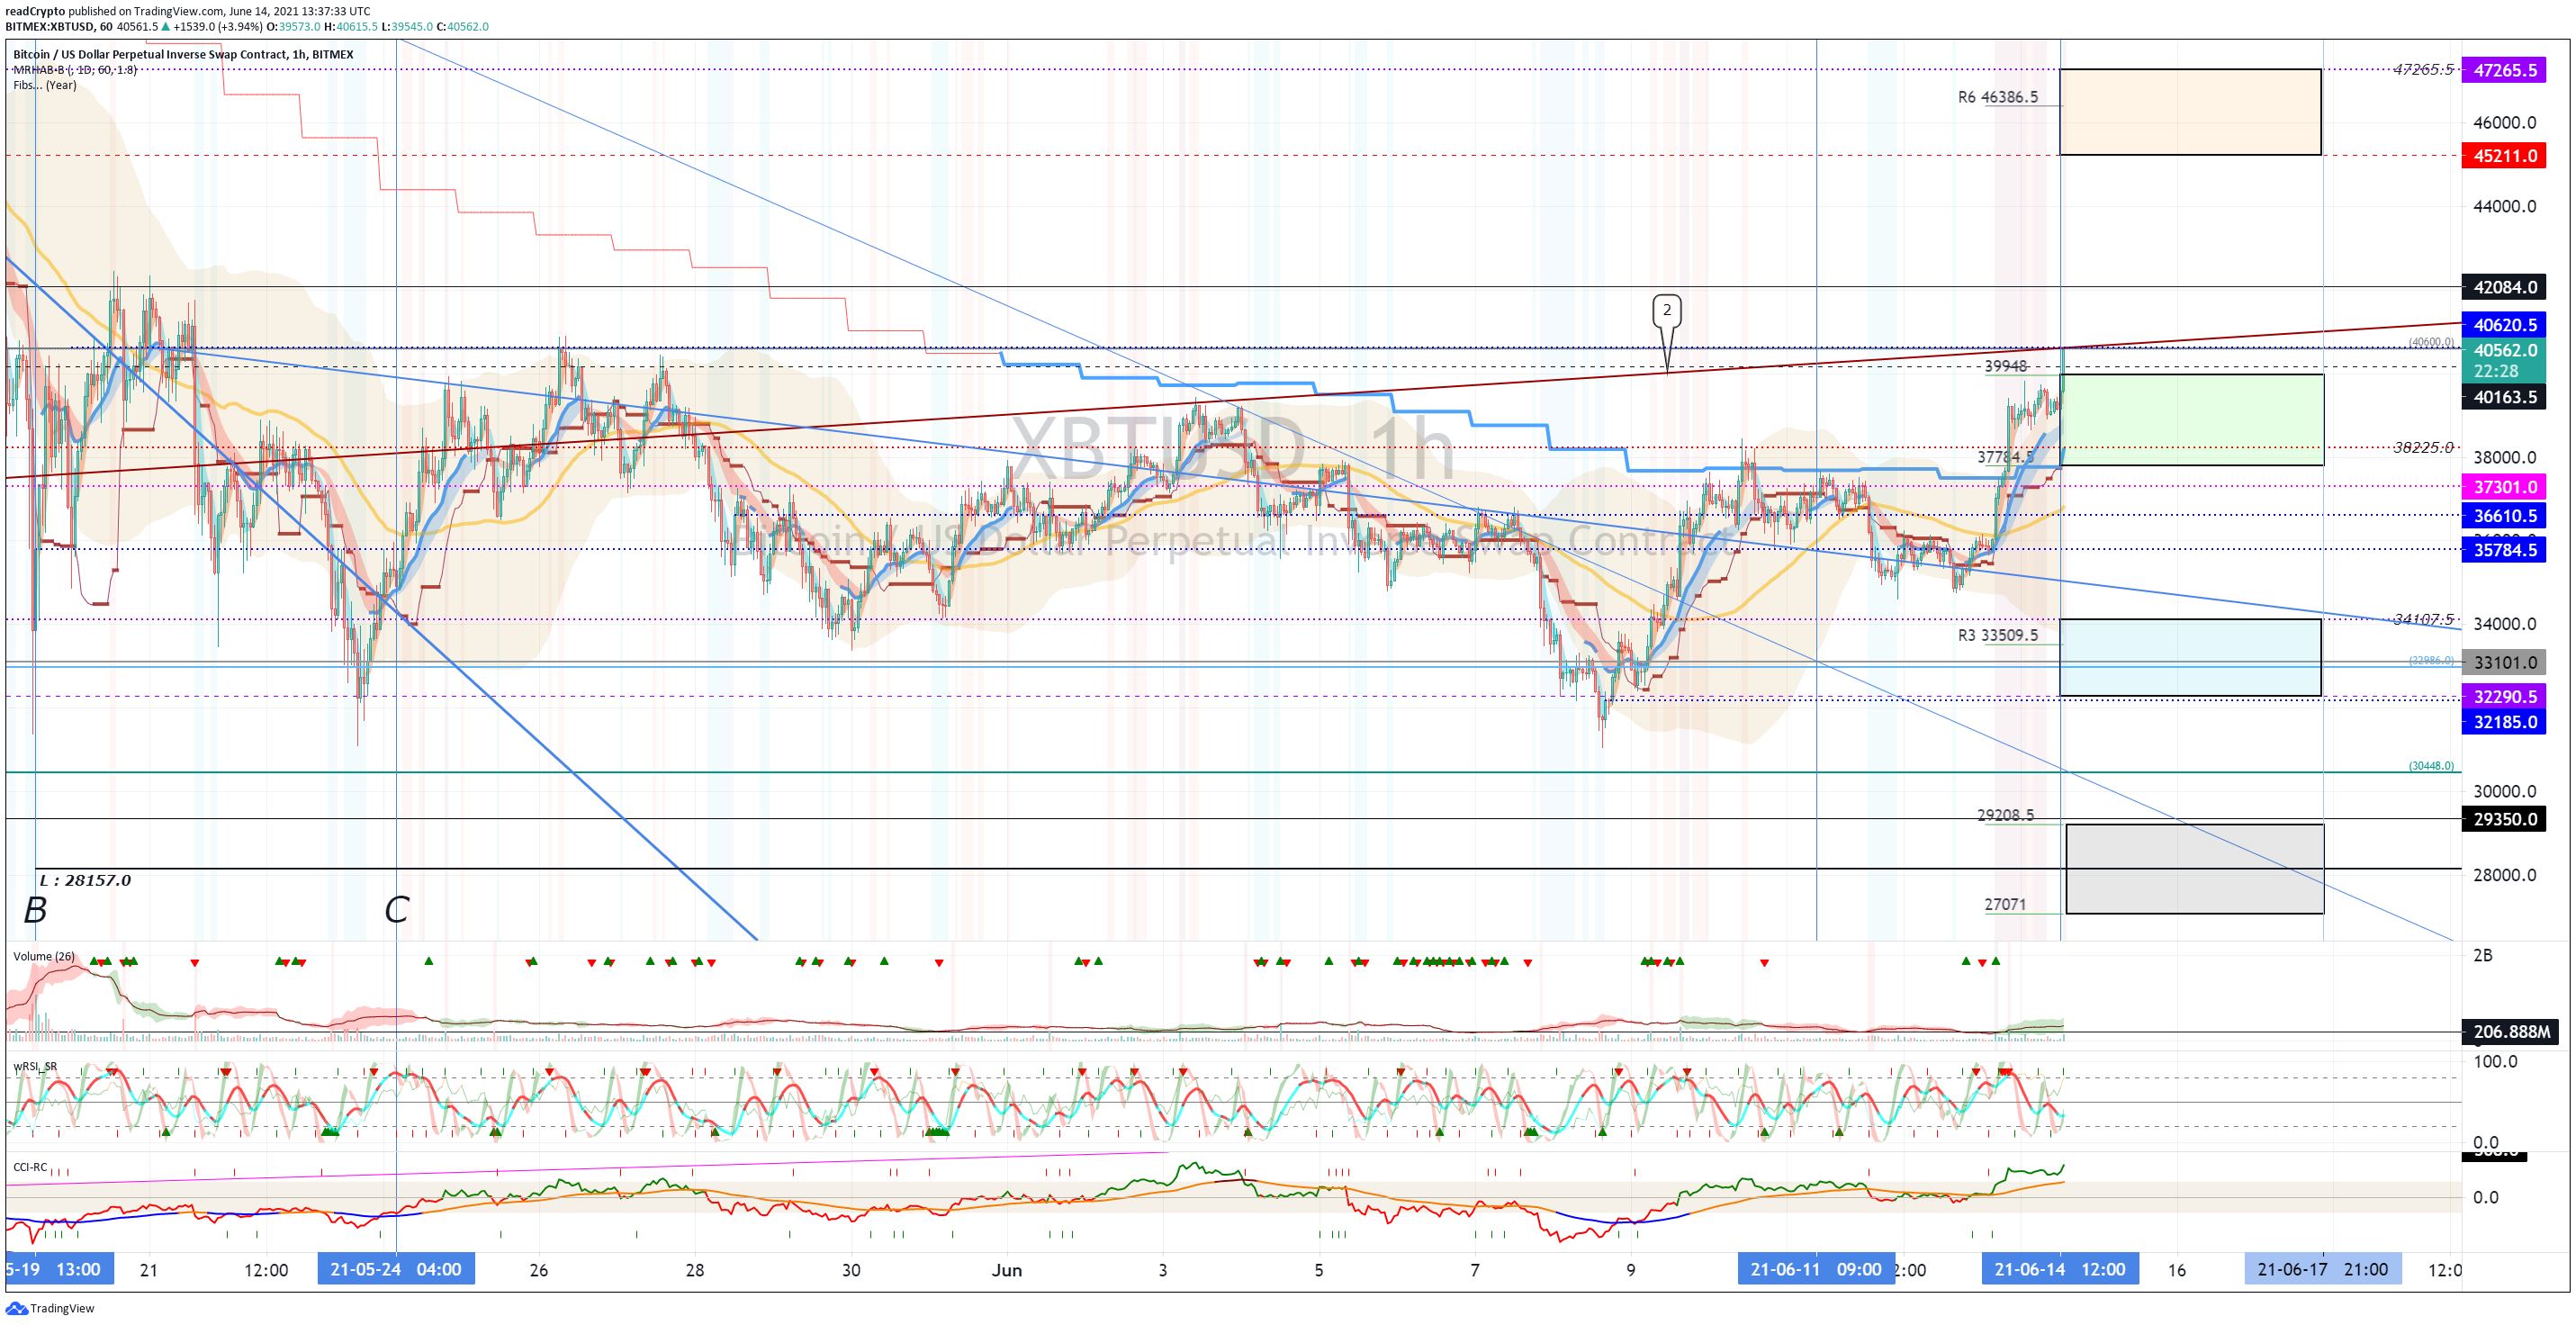
Task: Select the black 29350.0 price label
Action: [2504, 819]
